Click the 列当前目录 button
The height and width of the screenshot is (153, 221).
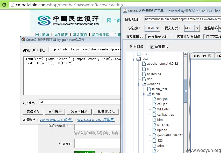pos(79,111)
